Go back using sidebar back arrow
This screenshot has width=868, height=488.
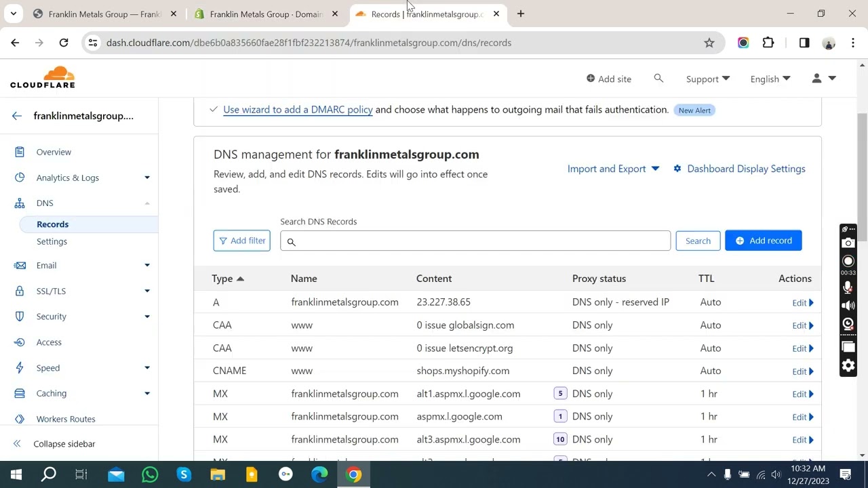17,116
